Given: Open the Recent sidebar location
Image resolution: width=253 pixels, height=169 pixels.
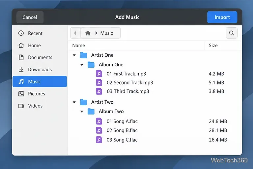Looking at the screenshot, I should [x=40, y=33].
